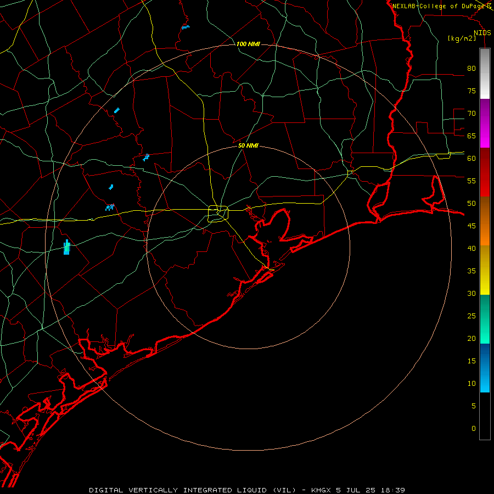Image resolution: width=494 pixels, height=494 pixels.
Task: Select the '75' value on the color scale
Action: pyautogui.click(x=471, y=91)
